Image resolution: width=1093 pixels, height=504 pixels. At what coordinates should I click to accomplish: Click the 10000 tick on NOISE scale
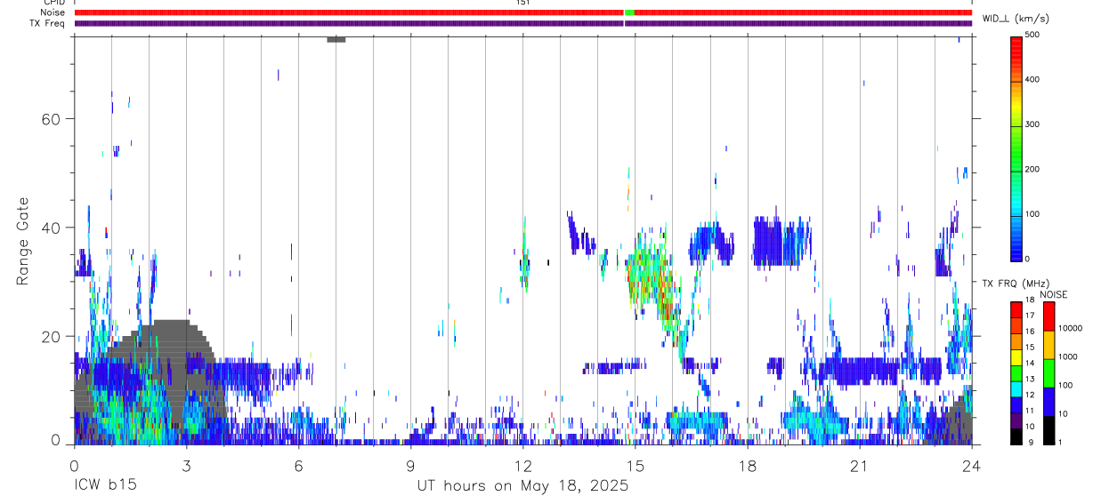click(1070, 328)
